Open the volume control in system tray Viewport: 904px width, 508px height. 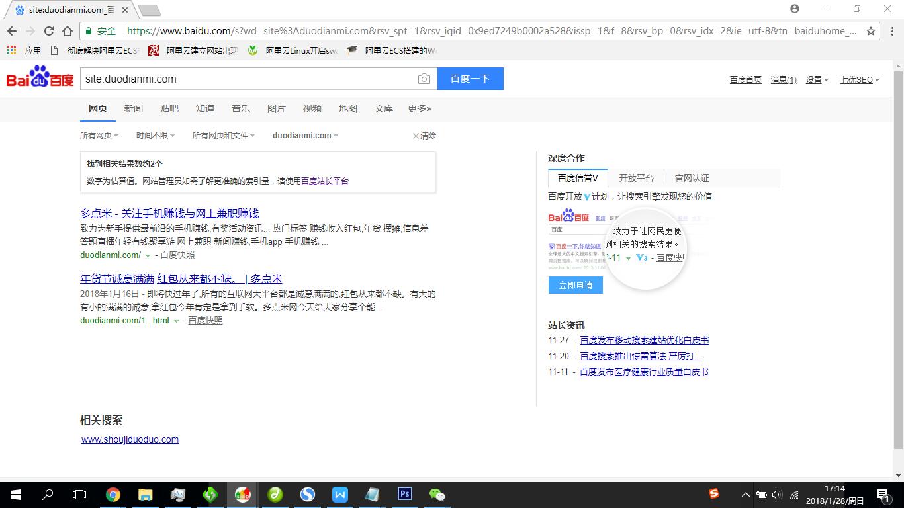click(x=777, y=495)
